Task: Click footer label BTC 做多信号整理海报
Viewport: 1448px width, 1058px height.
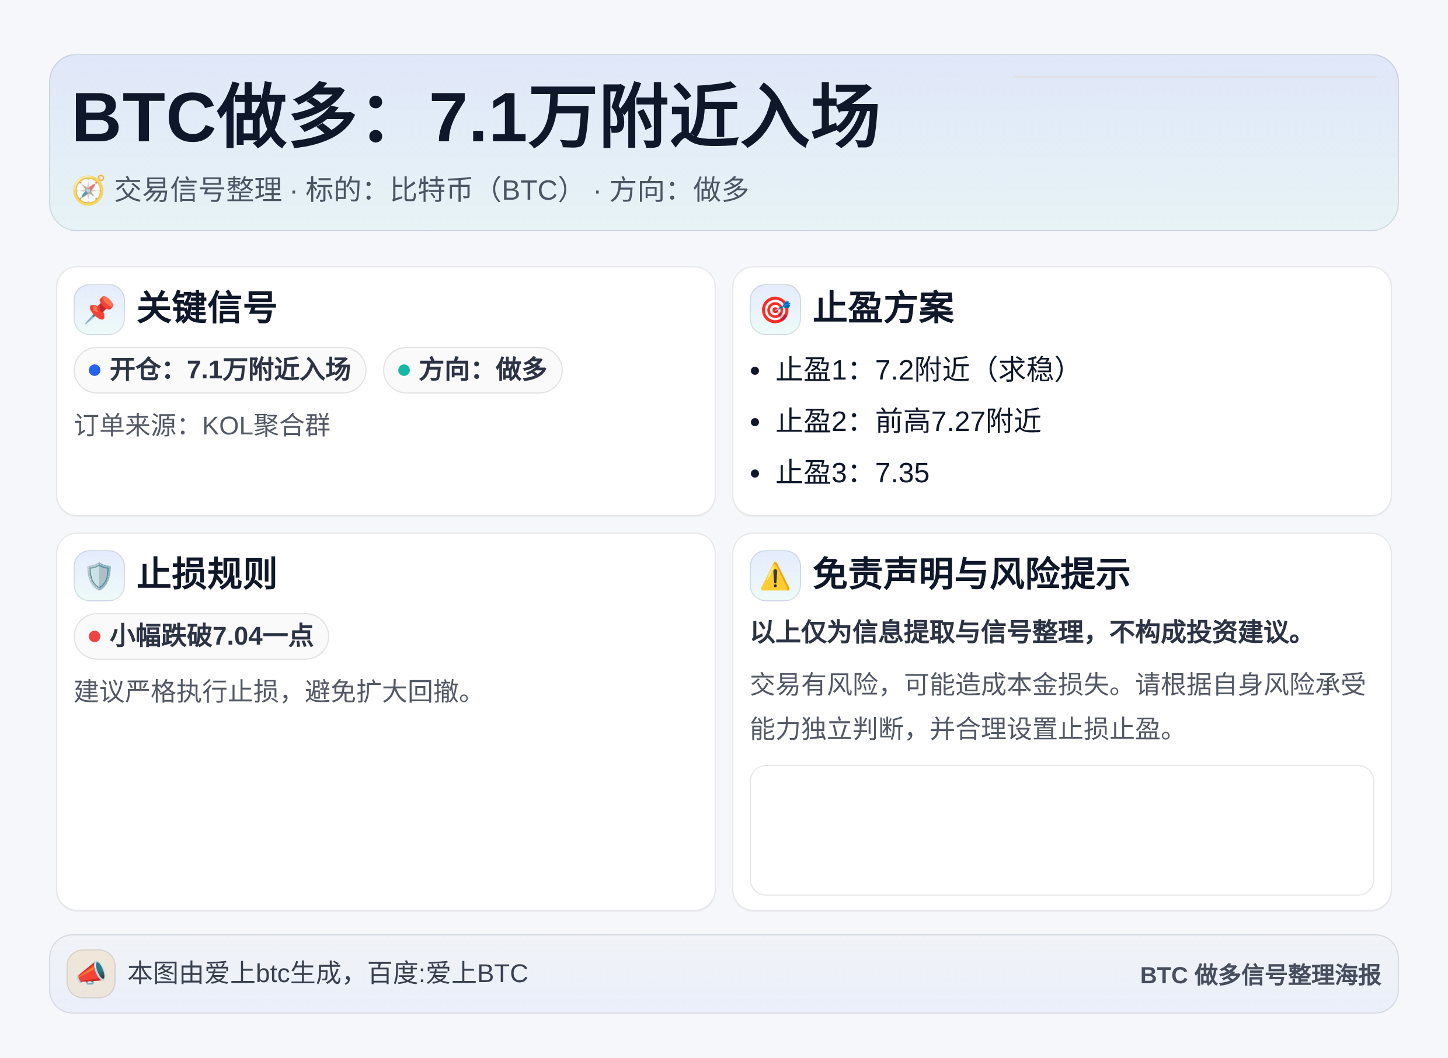Action: [x=1261, y=975]
